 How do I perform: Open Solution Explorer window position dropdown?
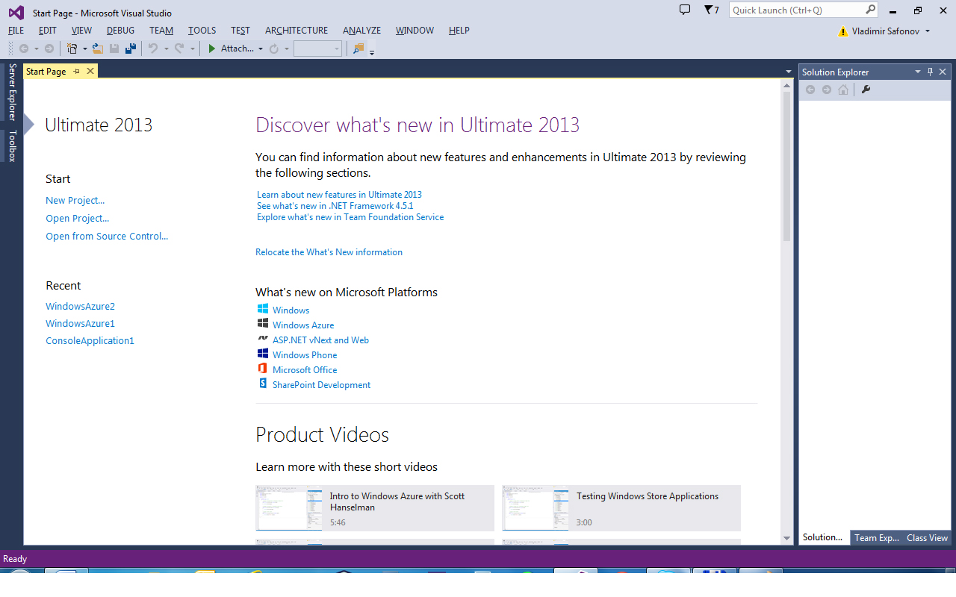[x=918, y=72]
